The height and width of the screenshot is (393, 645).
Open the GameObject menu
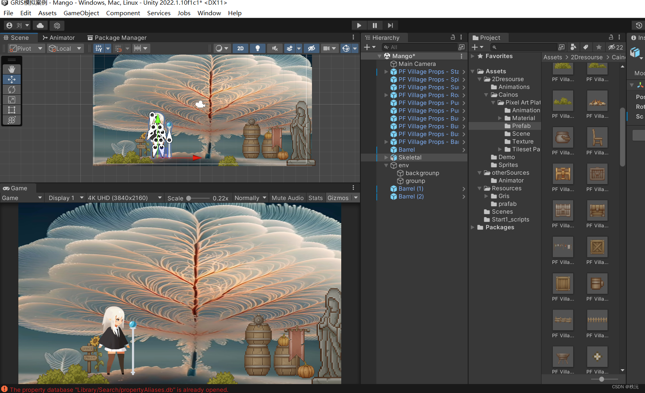81,13
